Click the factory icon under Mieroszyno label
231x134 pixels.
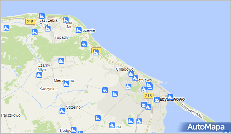click(66, 84)
